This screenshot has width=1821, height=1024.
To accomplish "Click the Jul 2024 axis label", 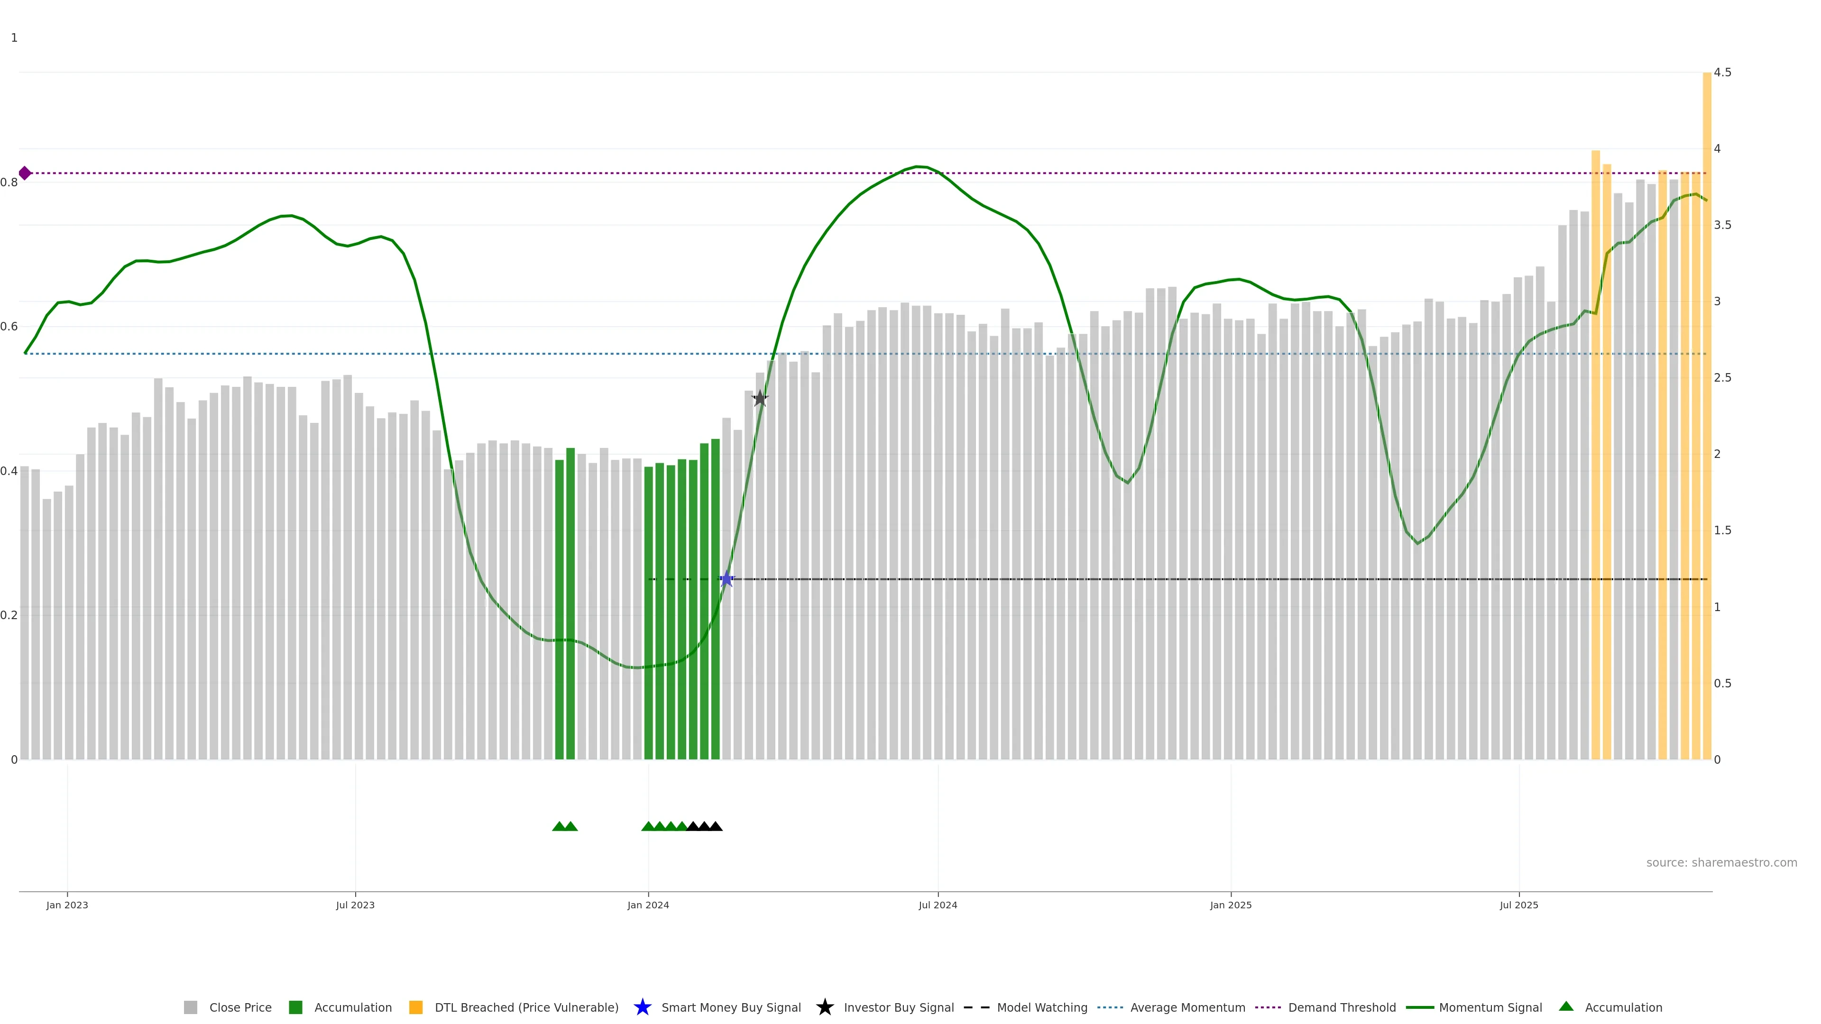I will point(938,905).
